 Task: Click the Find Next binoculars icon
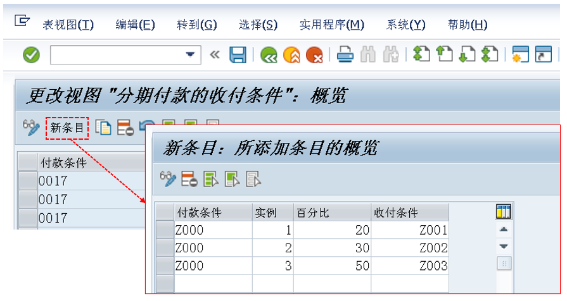[x=390, y=55]
